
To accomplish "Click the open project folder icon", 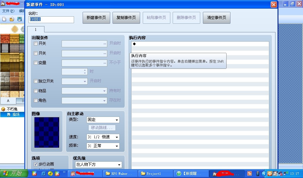I will 12,19.
